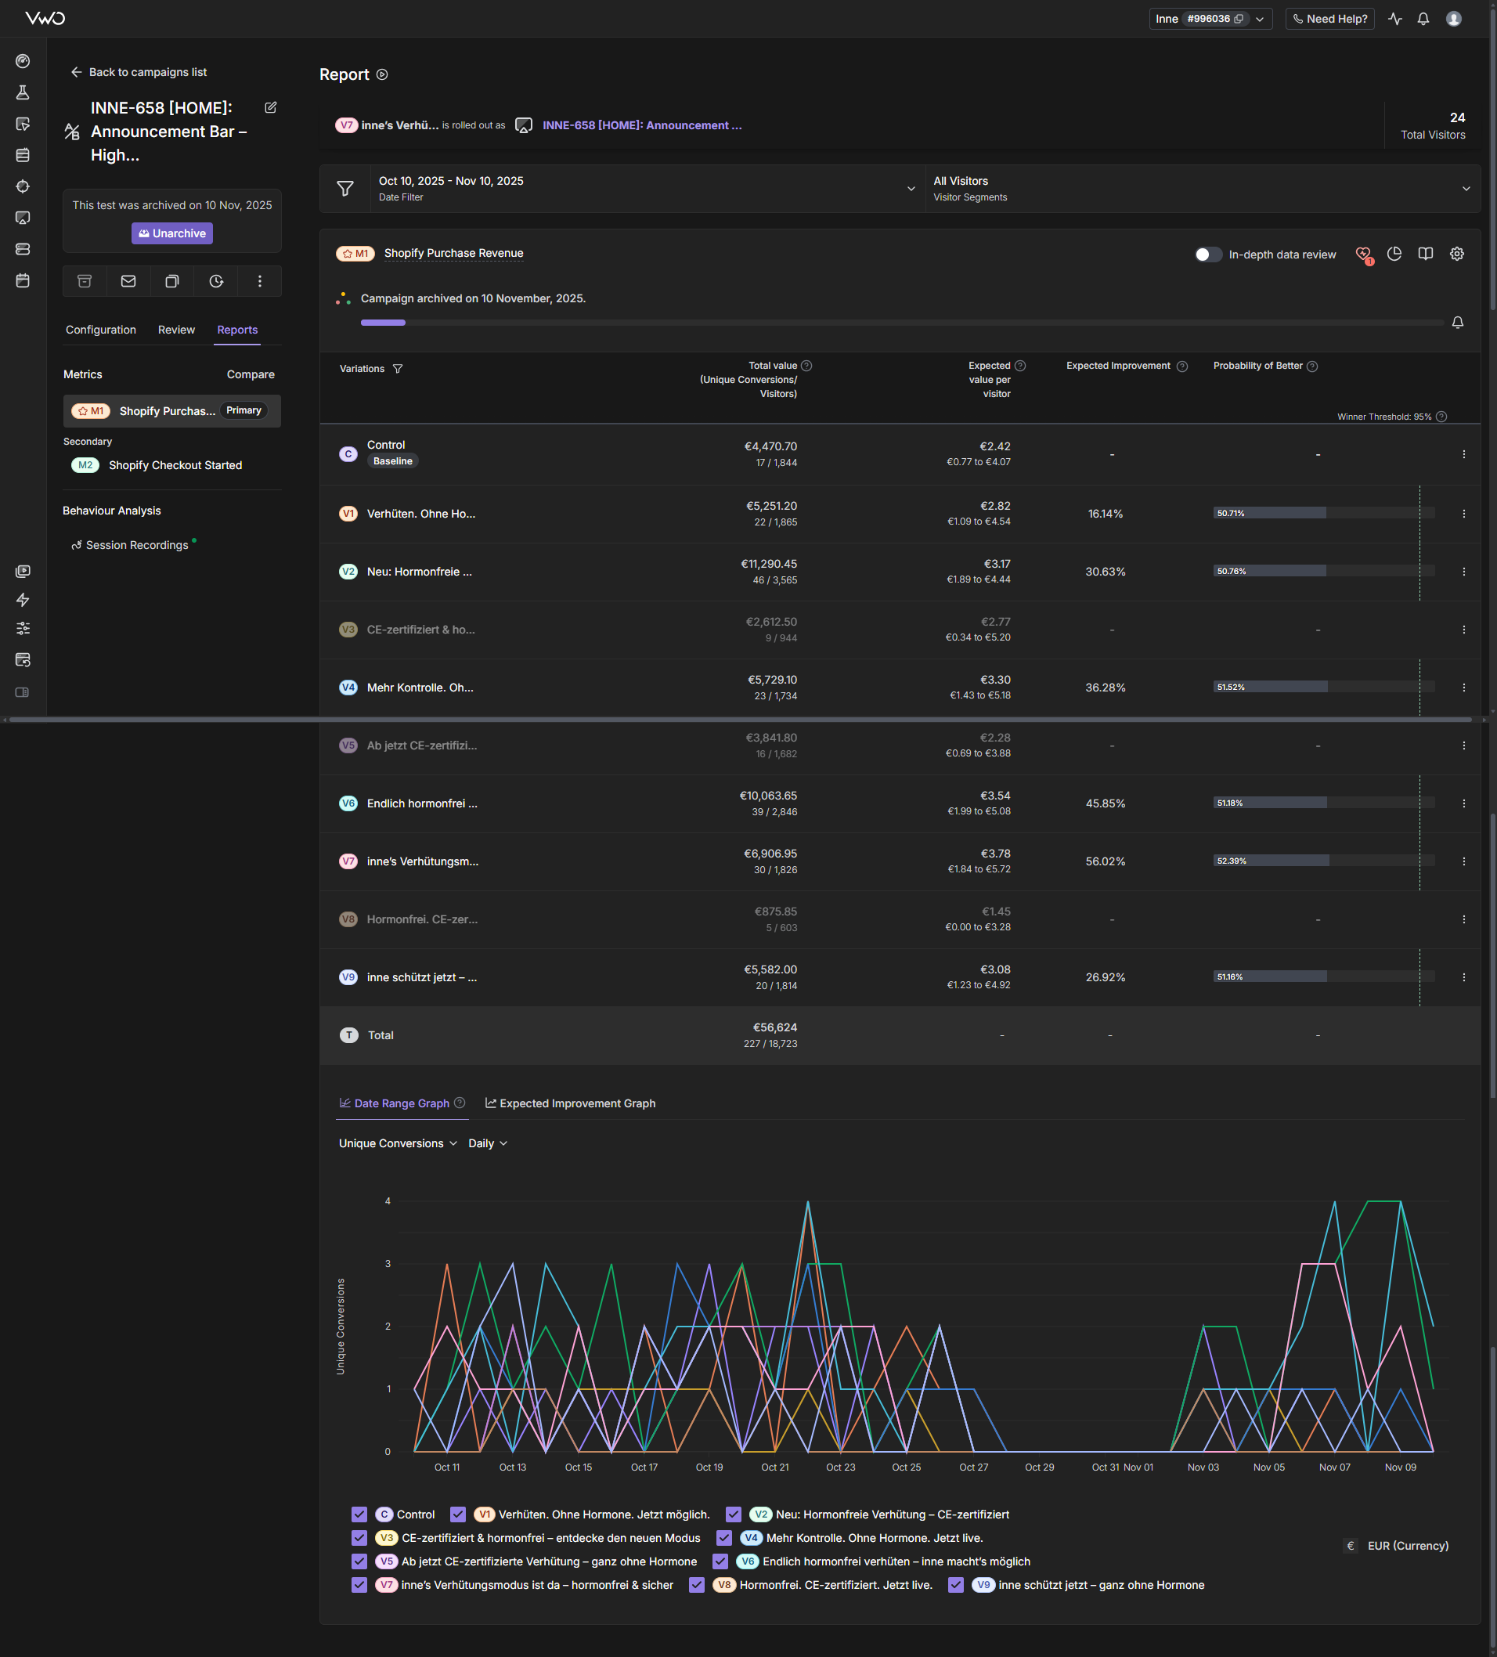
Task: Click the notifications bell in top bar
Action: 1423,19
